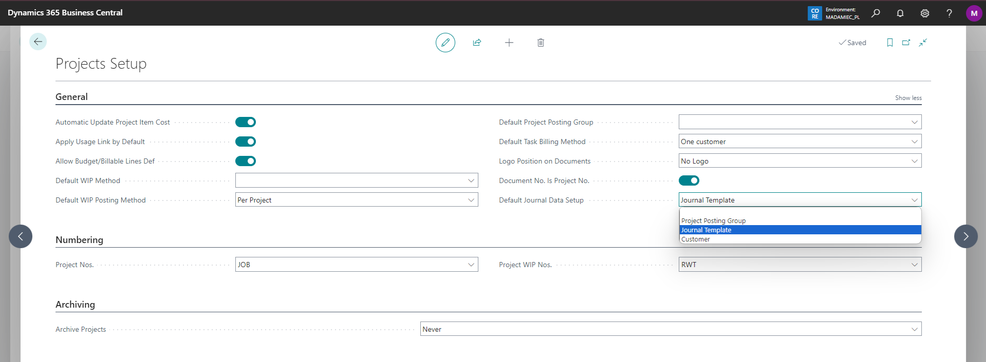Screen dimensions: 986x362
Task: Go to next record with right arrow
Action: tap(965, 236)
